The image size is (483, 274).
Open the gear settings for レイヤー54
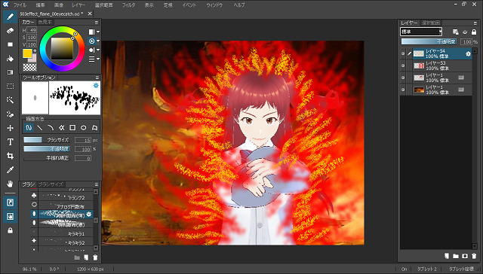click(468, 53)
